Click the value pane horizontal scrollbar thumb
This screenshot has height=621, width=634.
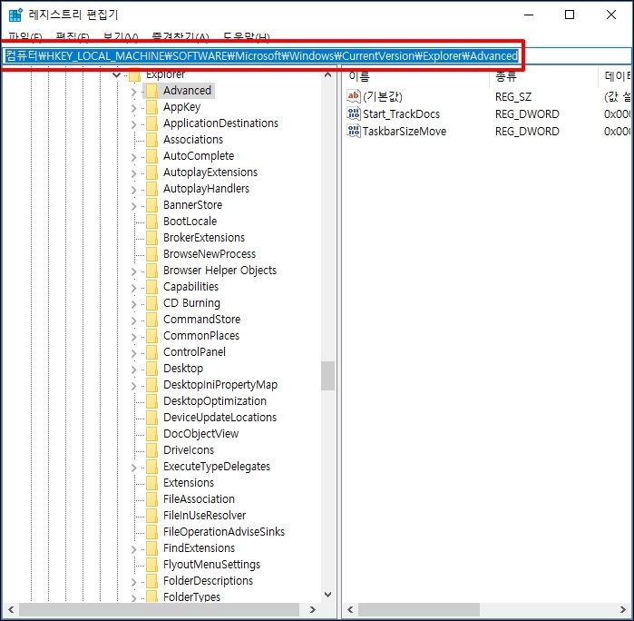419,609
